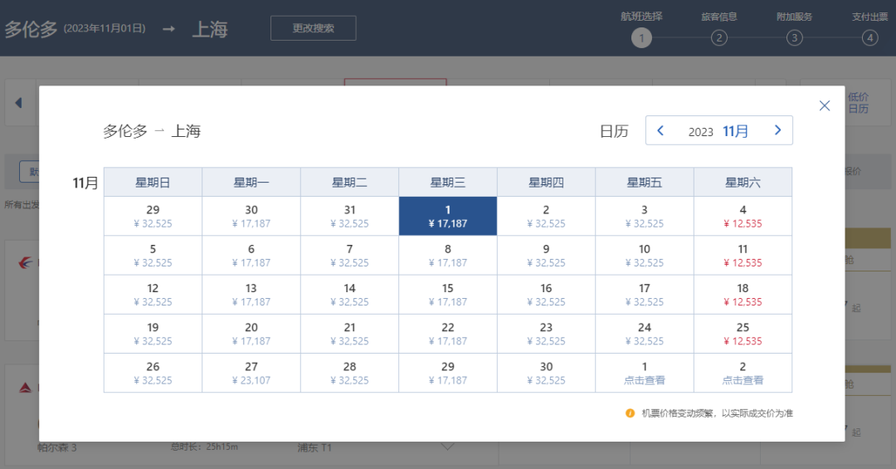Open the 低价日历 low-fare calendar

pos(858,103)
